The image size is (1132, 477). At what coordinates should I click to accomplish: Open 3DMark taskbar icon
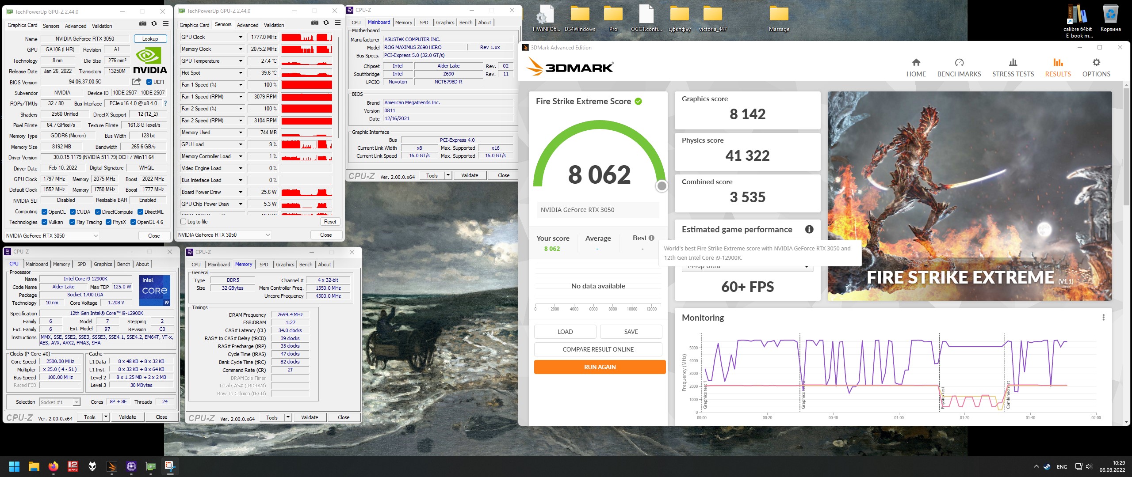(x=112, y=466)
